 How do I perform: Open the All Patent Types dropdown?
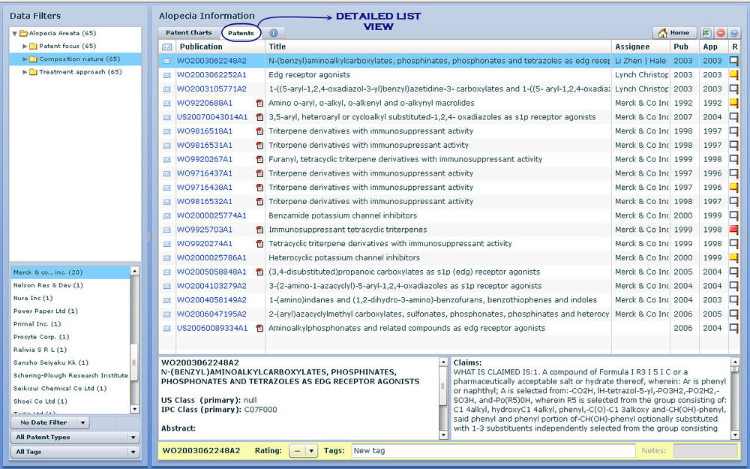76,437
